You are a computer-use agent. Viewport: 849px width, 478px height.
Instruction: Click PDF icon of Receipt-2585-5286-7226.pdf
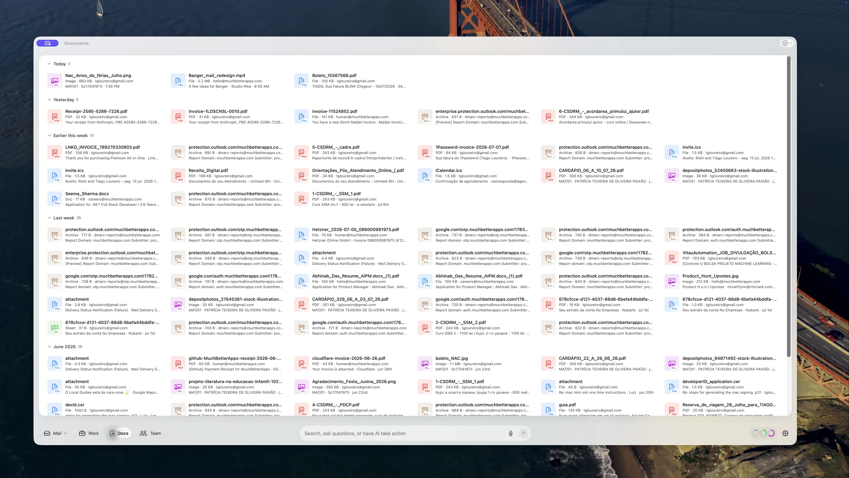click(55, 117)
